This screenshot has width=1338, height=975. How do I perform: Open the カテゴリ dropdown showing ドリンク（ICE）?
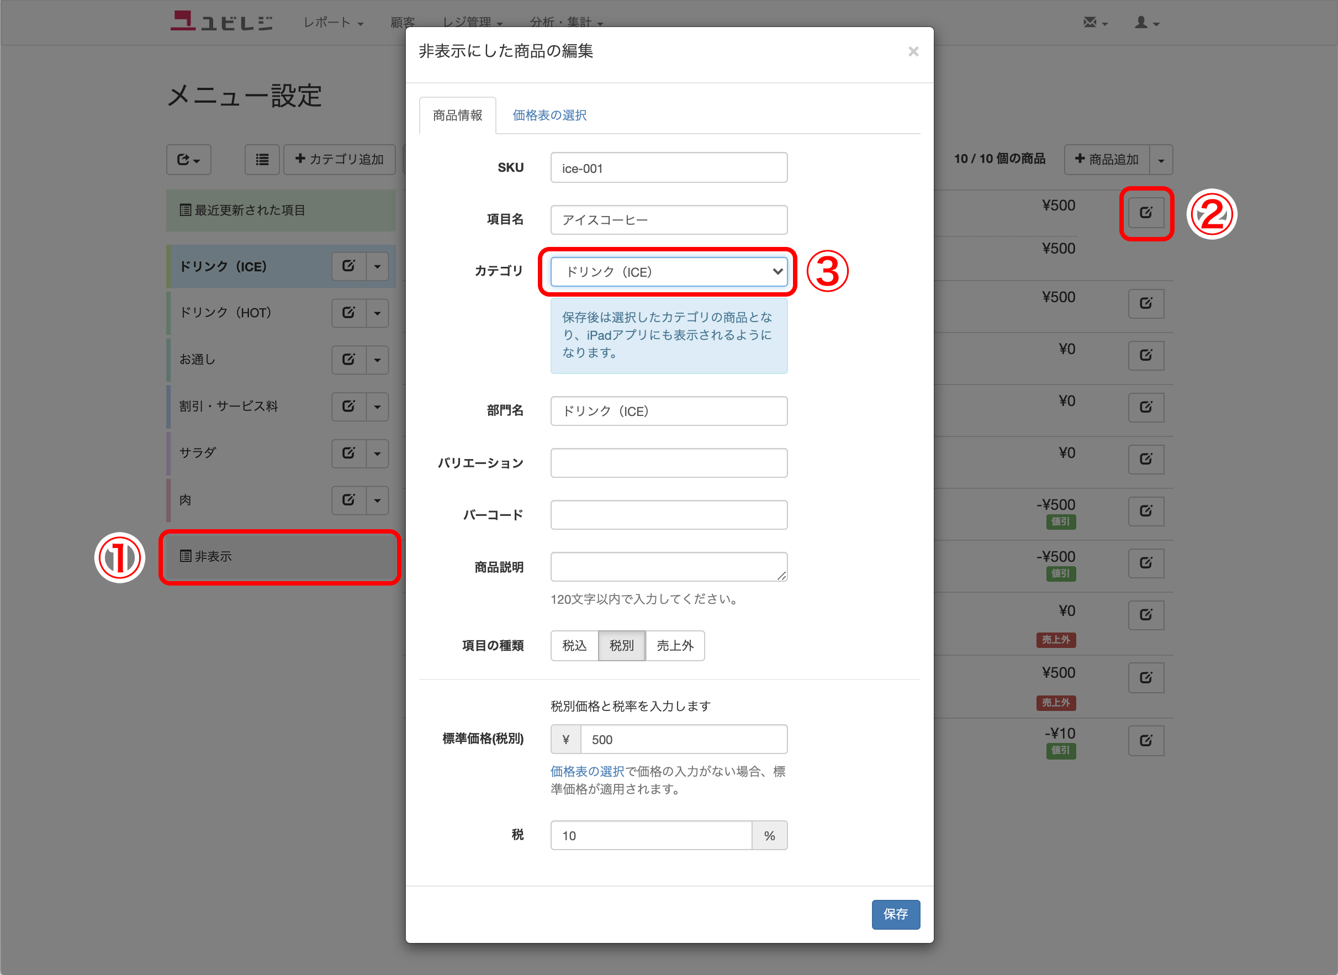(668, 272)
